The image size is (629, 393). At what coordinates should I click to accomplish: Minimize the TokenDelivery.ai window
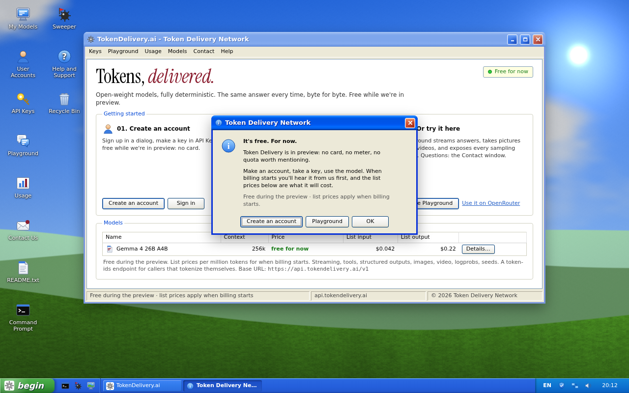point(512,40)
